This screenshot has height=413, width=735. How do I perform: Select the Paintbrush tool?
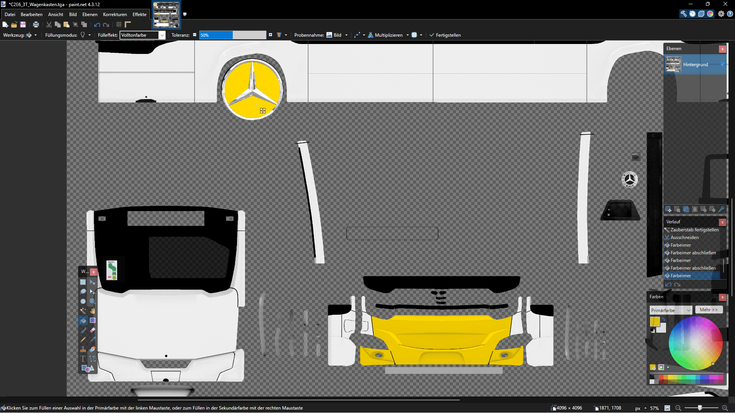click(x=83, y=330)
